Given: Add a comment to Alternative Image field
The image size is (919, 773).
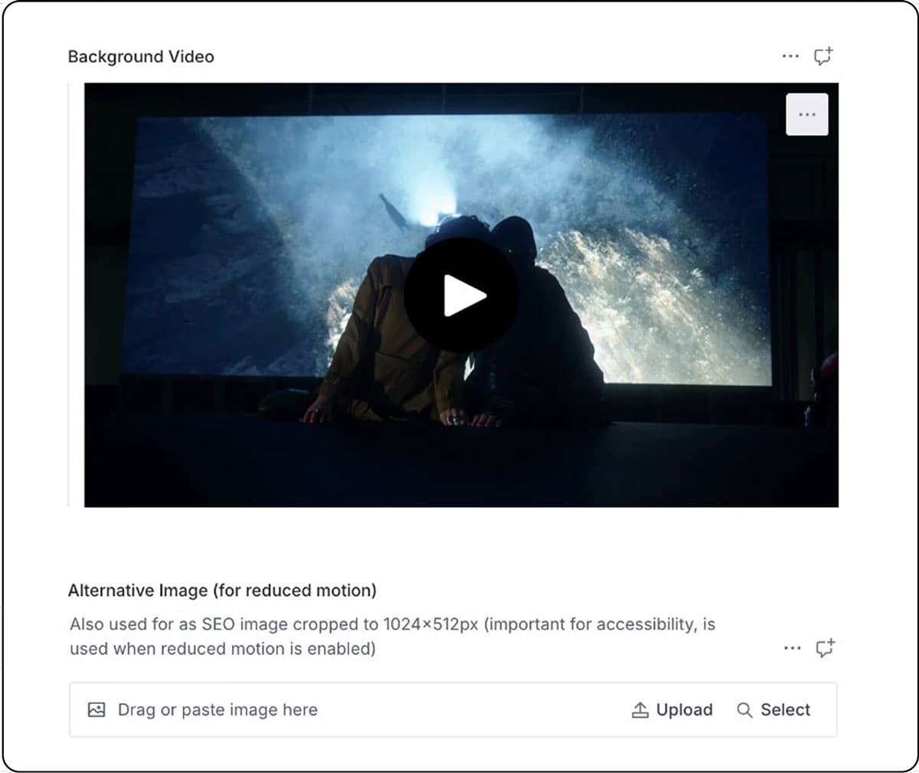Looking at the screenshot, I should click(x=825, y=648).
